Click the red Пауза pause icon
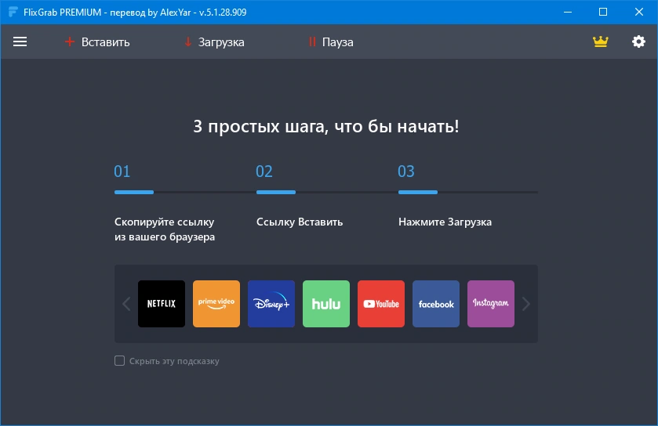This screenshot has height=426, width=658. click(x=312, y=42)
